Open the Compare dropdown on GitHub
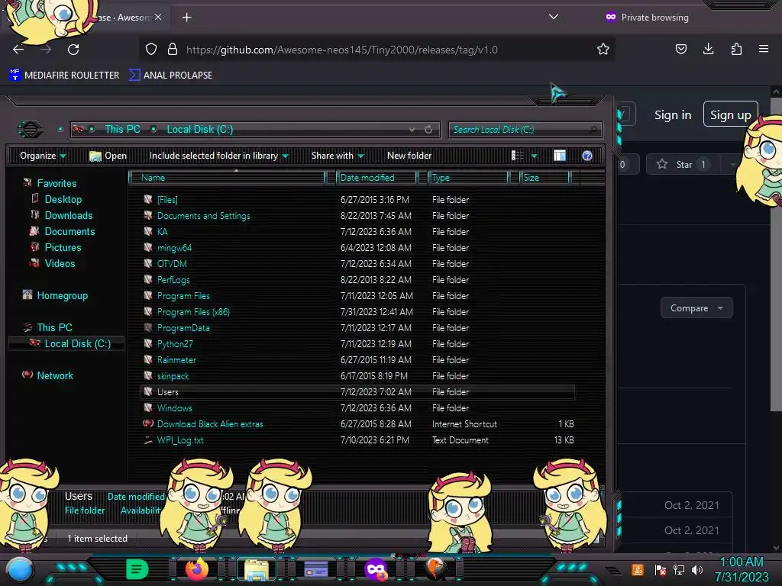 (696, 308)
